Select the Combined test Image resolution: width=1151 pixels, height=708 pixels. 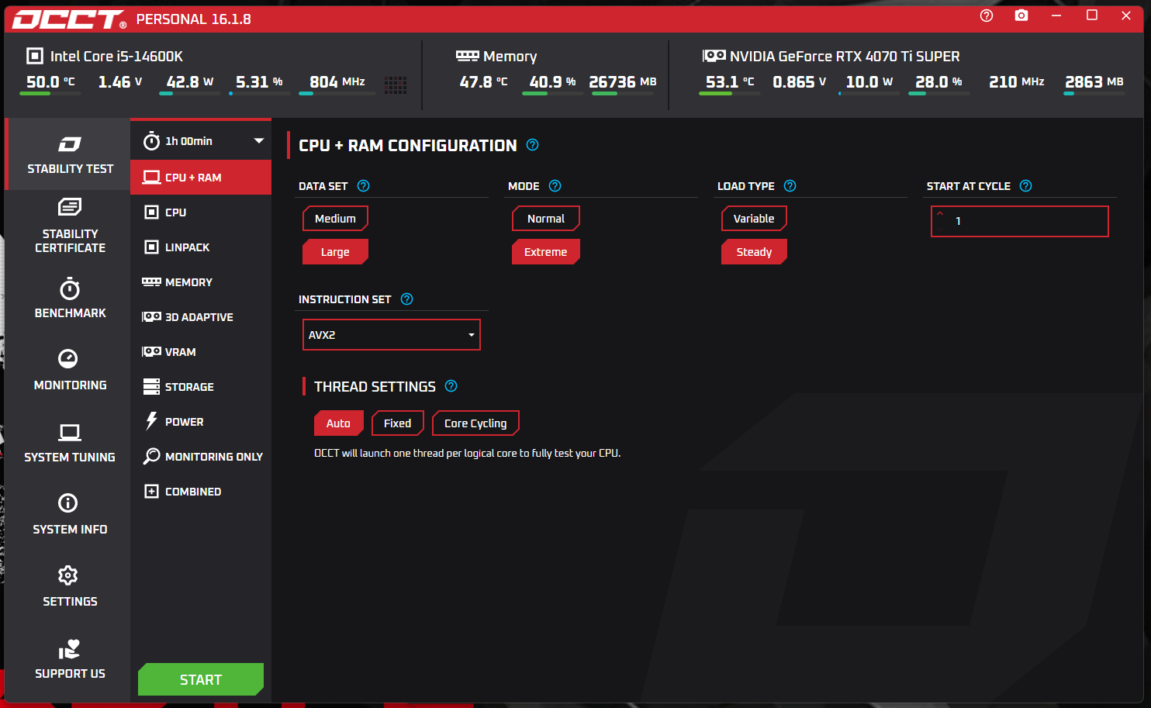(x=201, y=492)
